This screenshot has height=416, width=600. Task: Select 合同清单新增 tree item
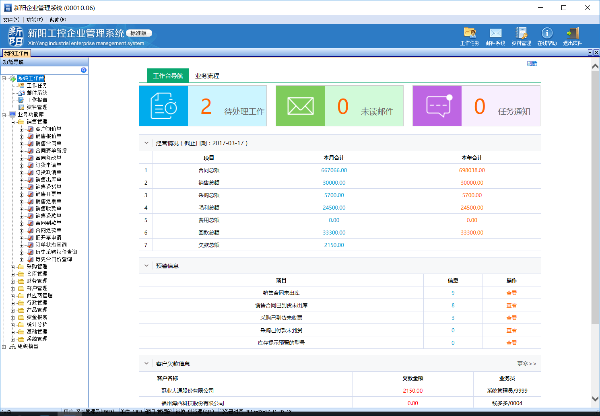click(51, 150)
